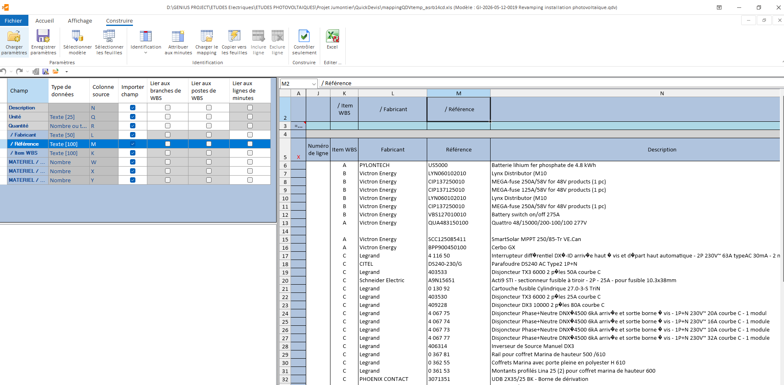Open the Affichage ribbon tab
784x385 pixels.
click(80, 21)
